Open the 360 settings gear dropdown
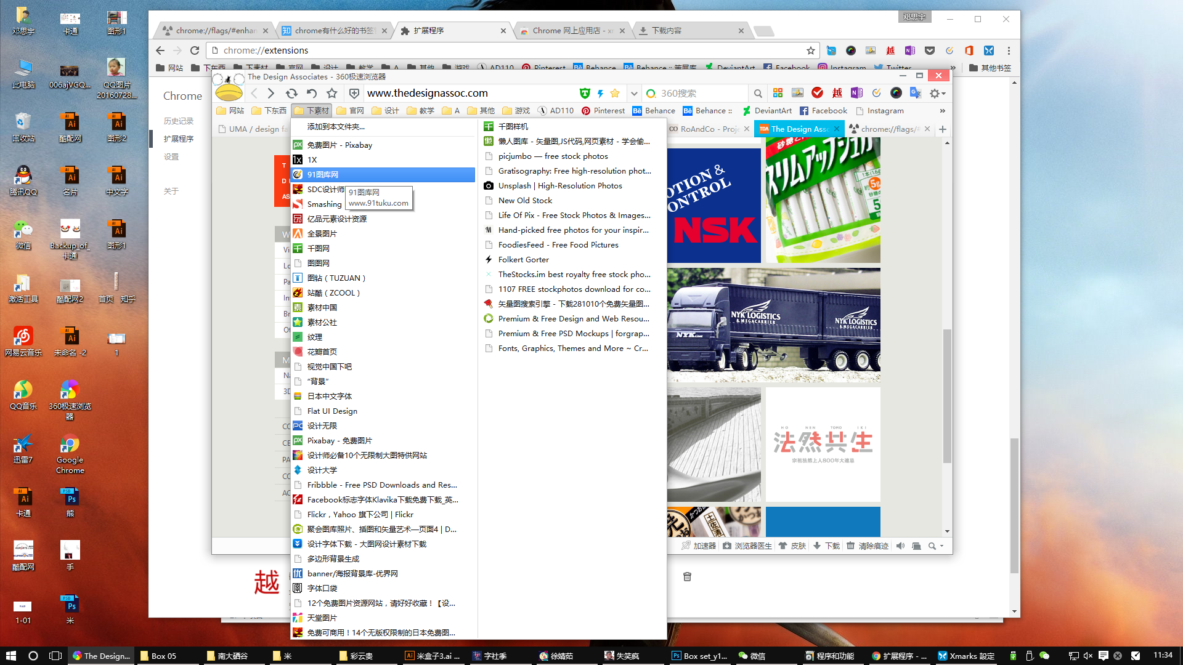1183x665 pixels. (938, 93)
